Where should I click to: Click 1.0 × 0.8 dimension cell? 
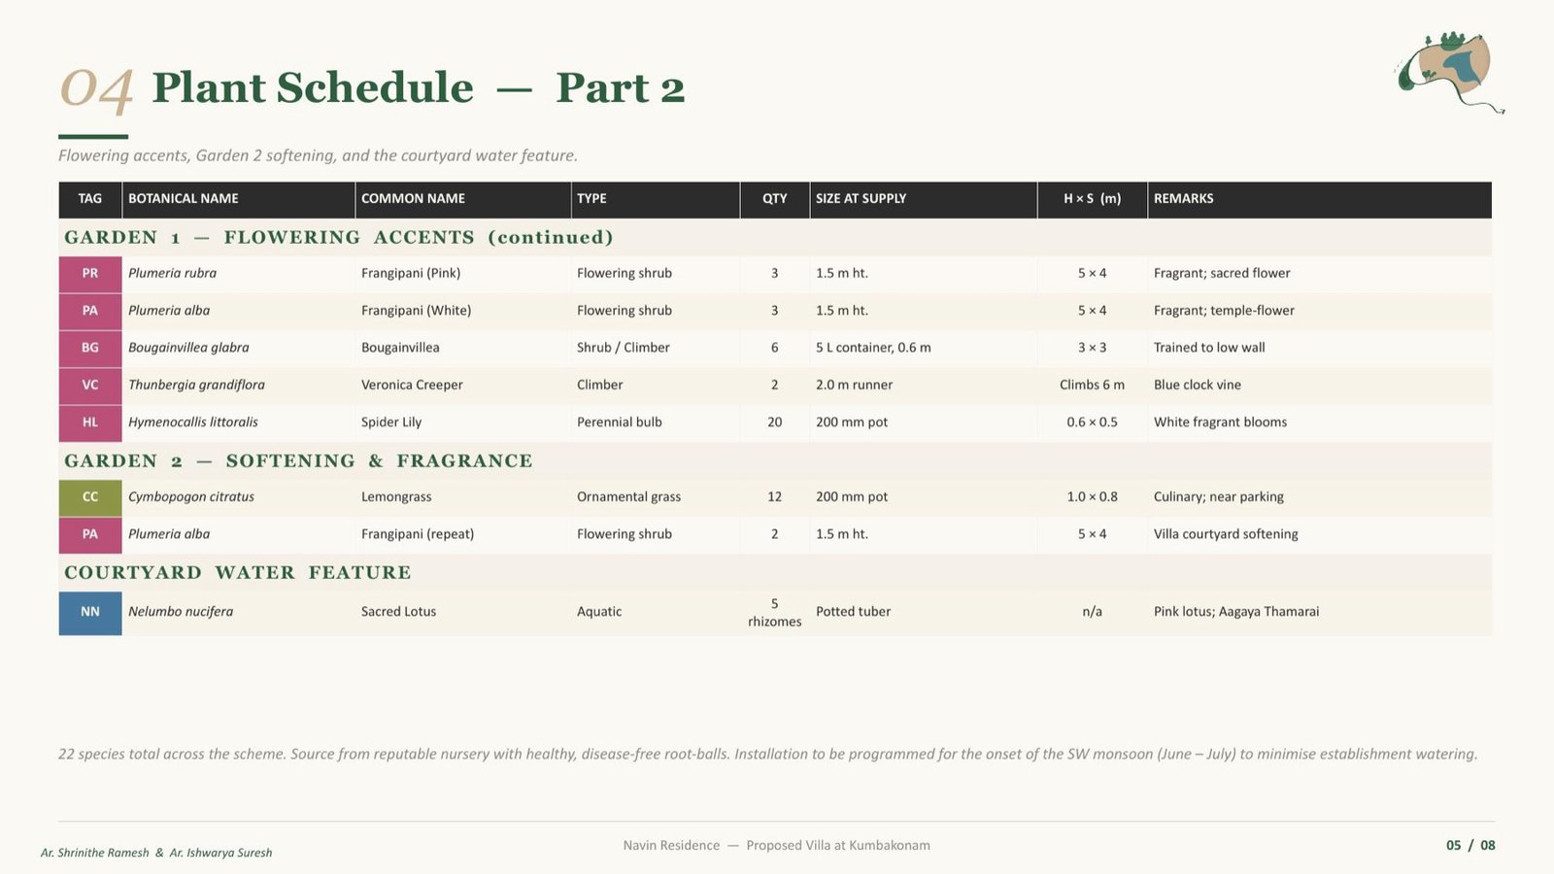point(1093,497)
